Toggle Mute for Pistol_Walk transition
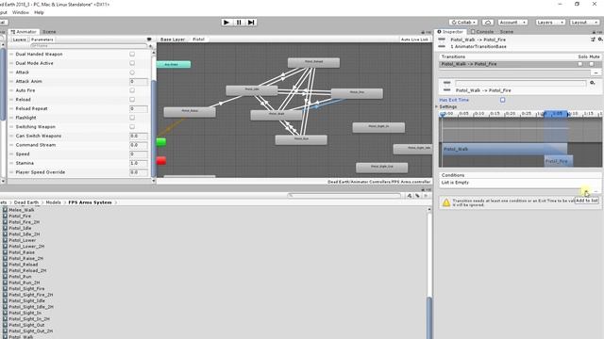The height and width of the screenshot is (339, 604). 592,64
